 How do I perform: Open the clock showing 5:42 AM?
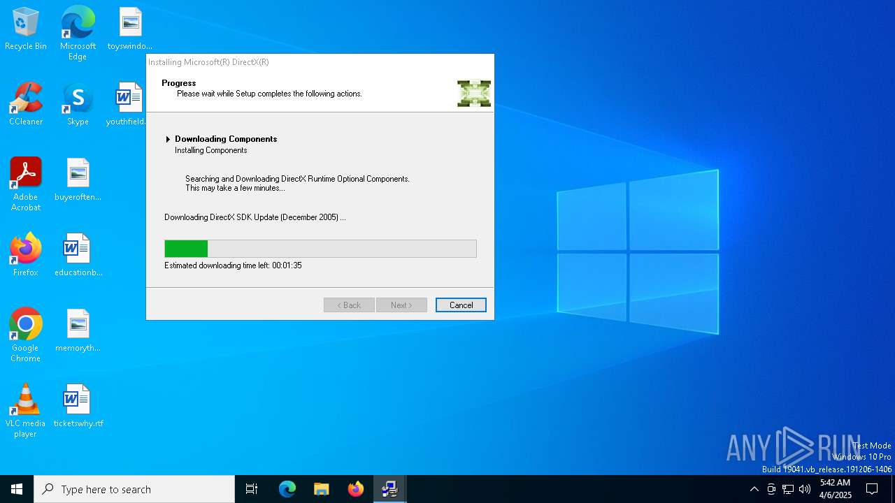click(x=835, y=489)
